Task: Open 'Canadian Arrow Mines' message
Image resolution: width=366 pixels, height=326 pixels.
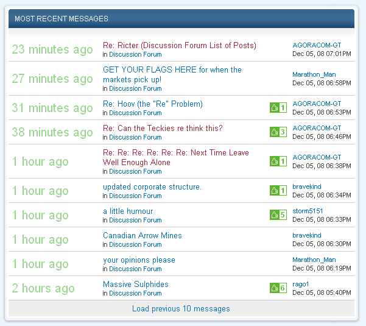Action: pyautogui.click(x=142, y=236)
